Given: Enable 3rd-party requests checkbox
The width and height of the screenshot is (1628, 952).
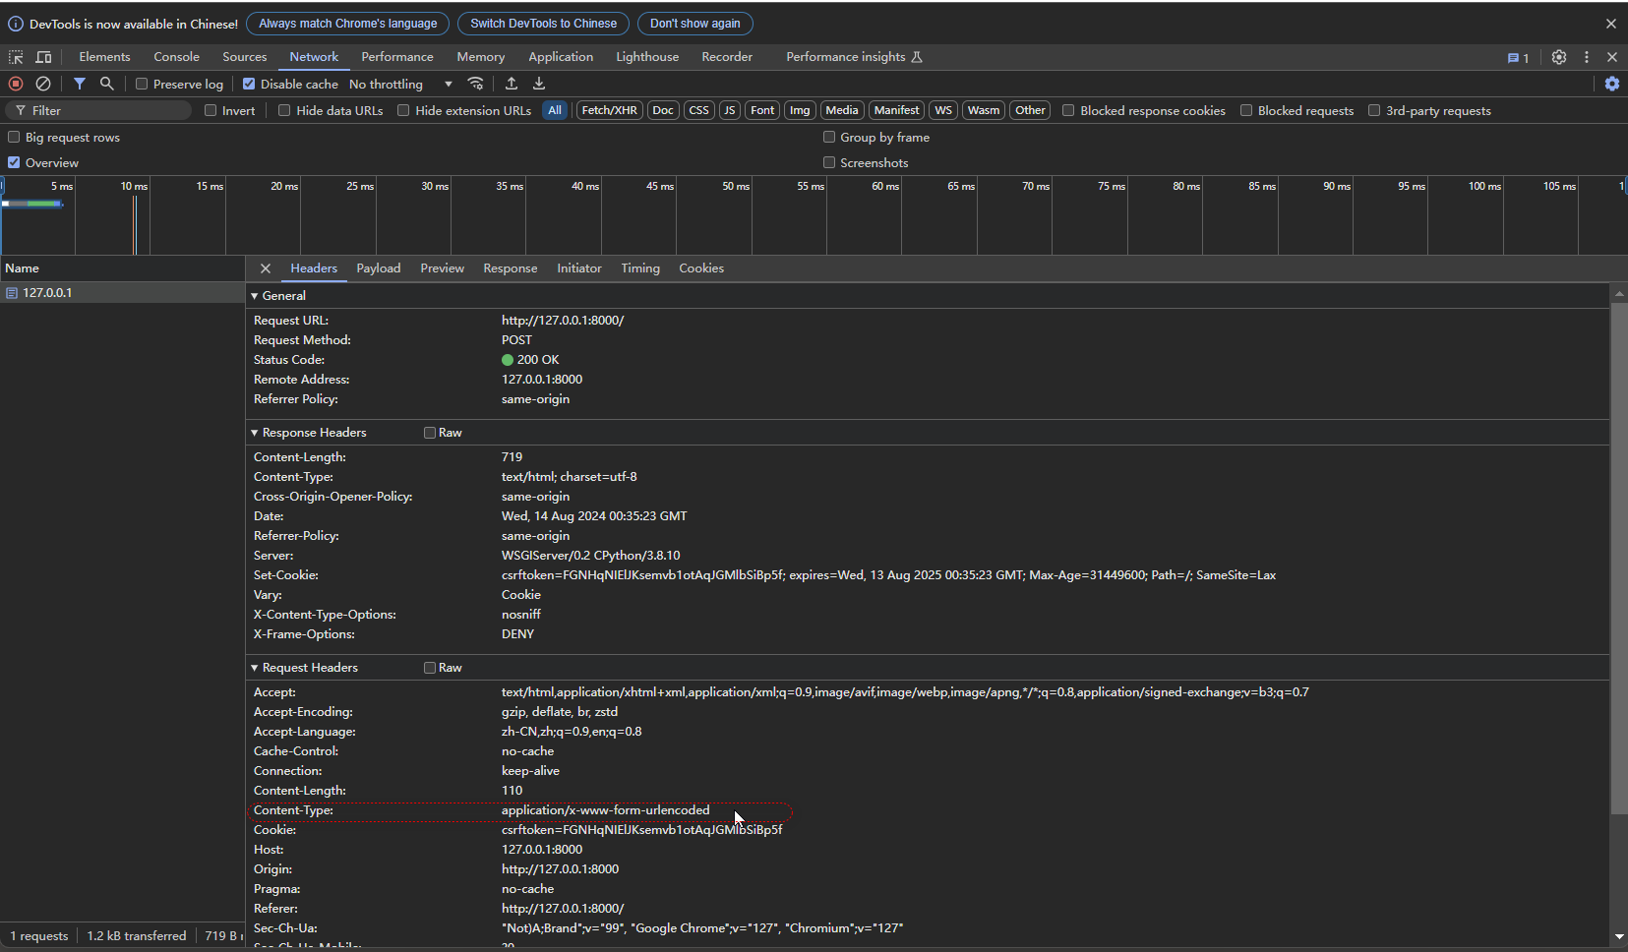Looking at the screenshot, I should pyautogui.click(x=1374, y=110).
